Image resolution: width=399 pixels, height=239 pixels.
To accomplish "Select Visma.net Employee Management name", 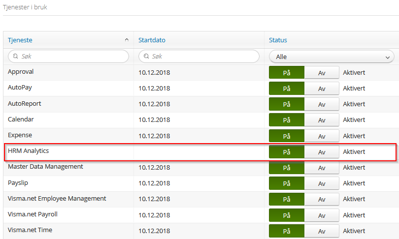I will 57,199.
